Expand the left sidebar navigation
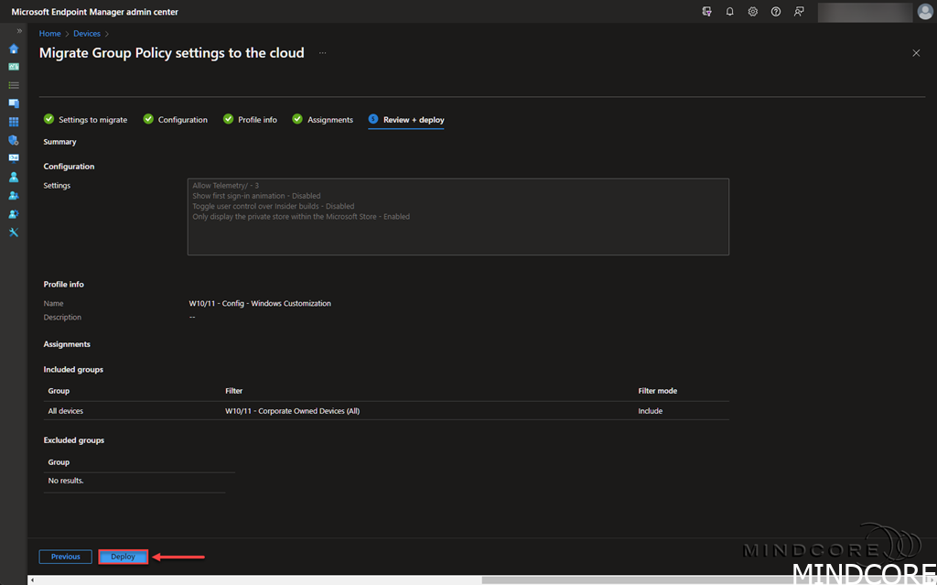 coord(19,31)
